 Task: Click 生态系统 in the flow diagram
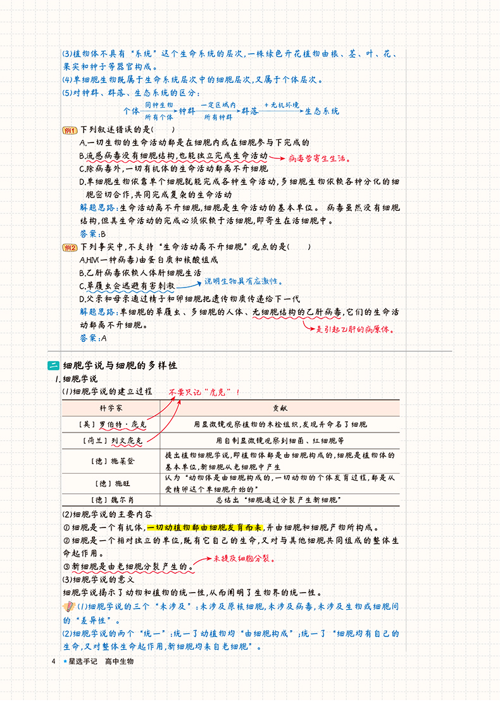click(322, 111)
